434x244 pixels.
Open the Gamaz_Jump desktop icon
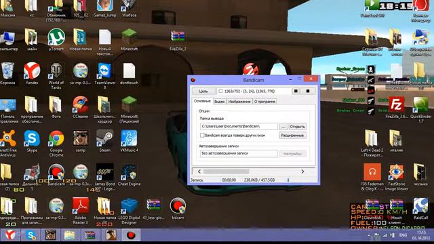pos(104,8)
